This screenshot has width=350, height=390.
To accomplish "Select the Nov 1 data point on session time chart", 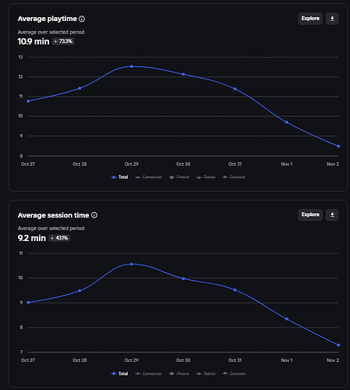I will pyautogui.click(x=287, y=319).
